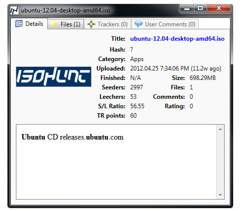Image resolution: width=243 pixels, height=211 pixels.
Task: Click the isoHunt app icon in title bar
Action: pos(14,10)
